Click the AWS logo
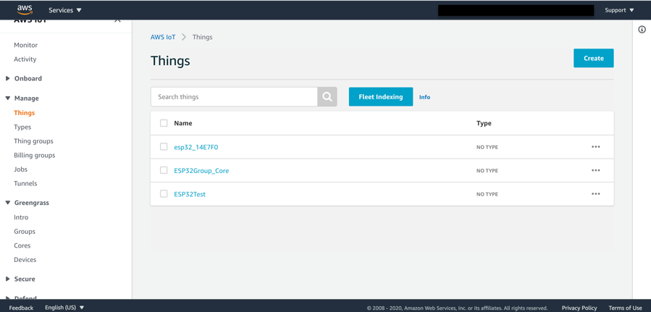651x312 pixels. 25,9
